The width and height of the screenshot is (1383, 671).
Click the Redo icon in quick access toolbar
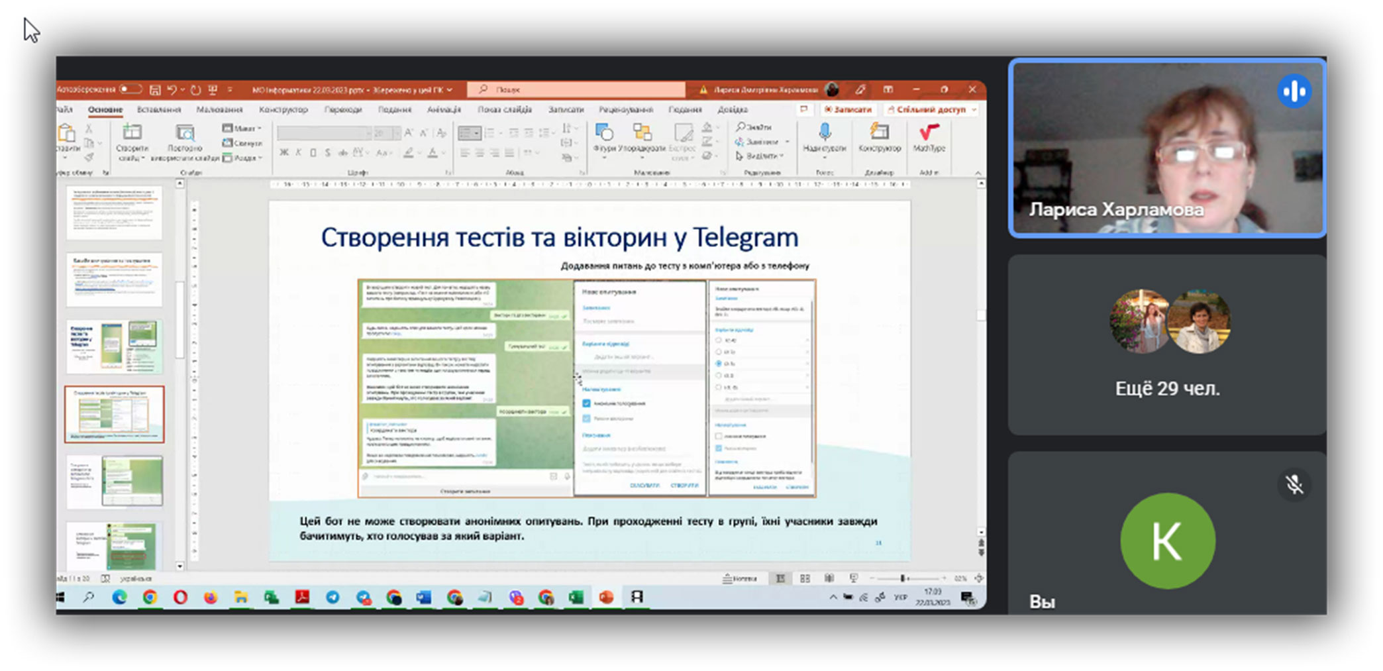click(x=195, y=89)
